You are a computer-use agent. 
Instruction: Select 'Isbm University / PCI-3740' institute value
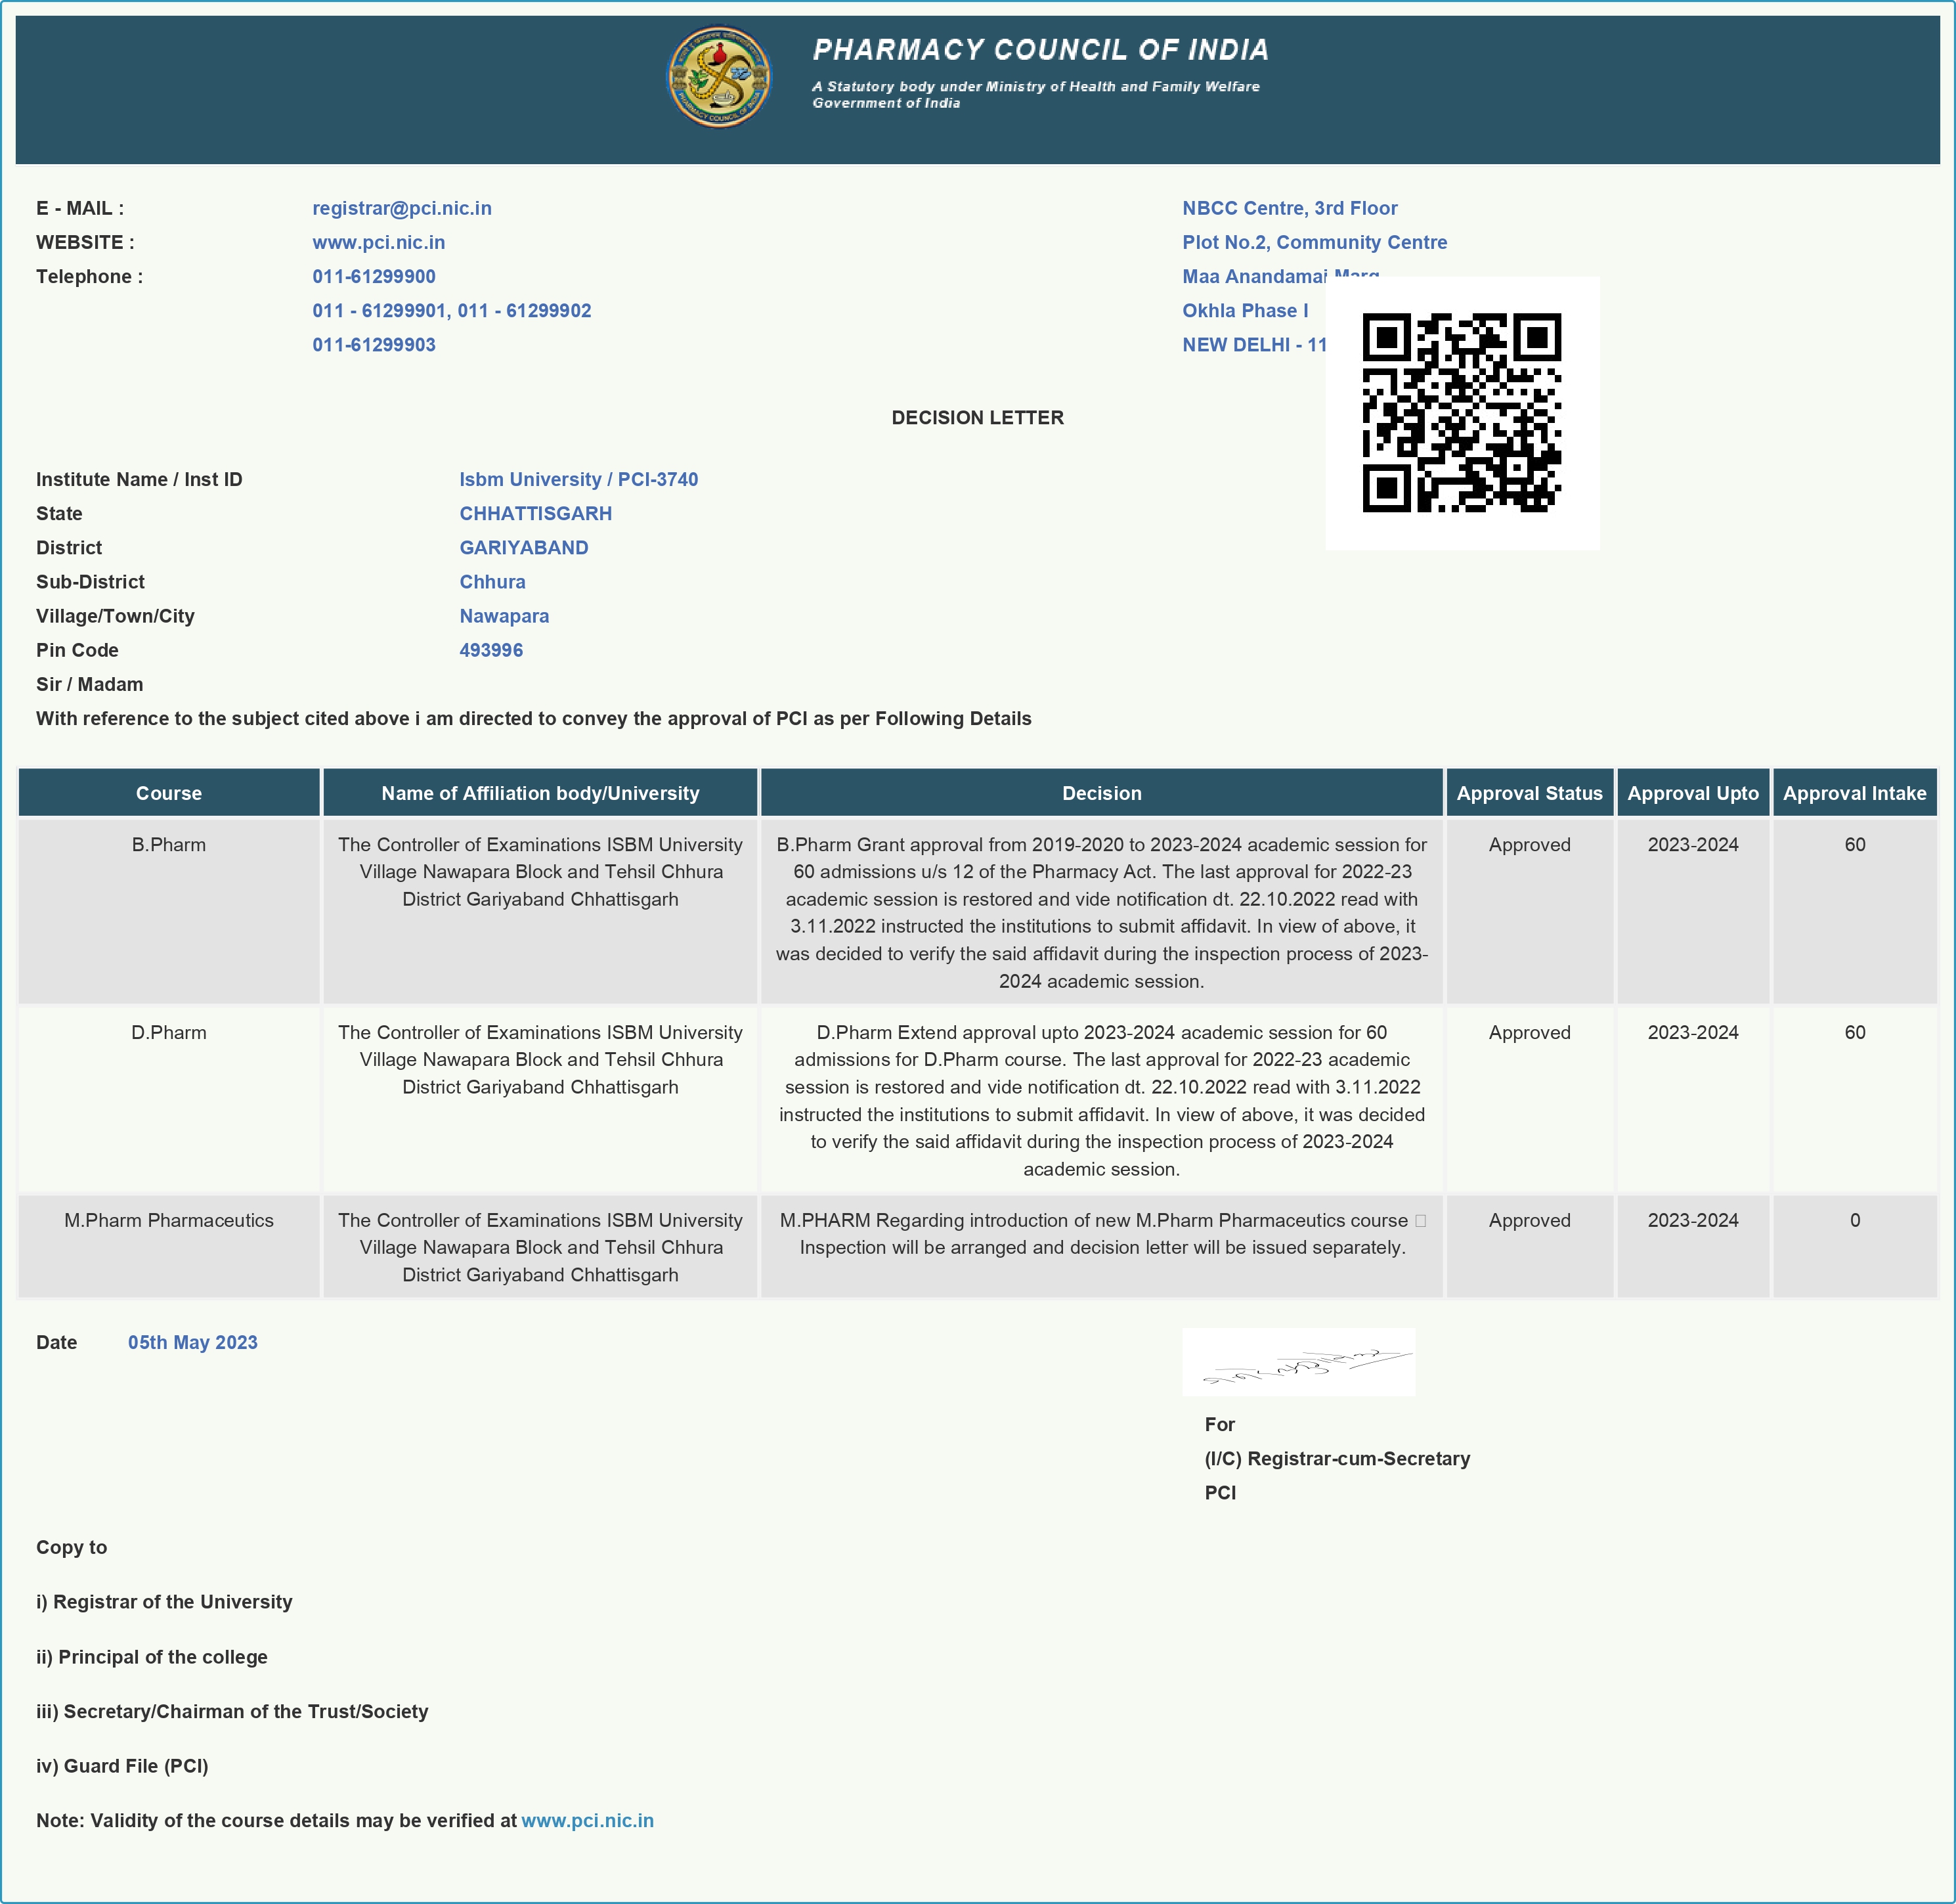click(x=578, y=479)
